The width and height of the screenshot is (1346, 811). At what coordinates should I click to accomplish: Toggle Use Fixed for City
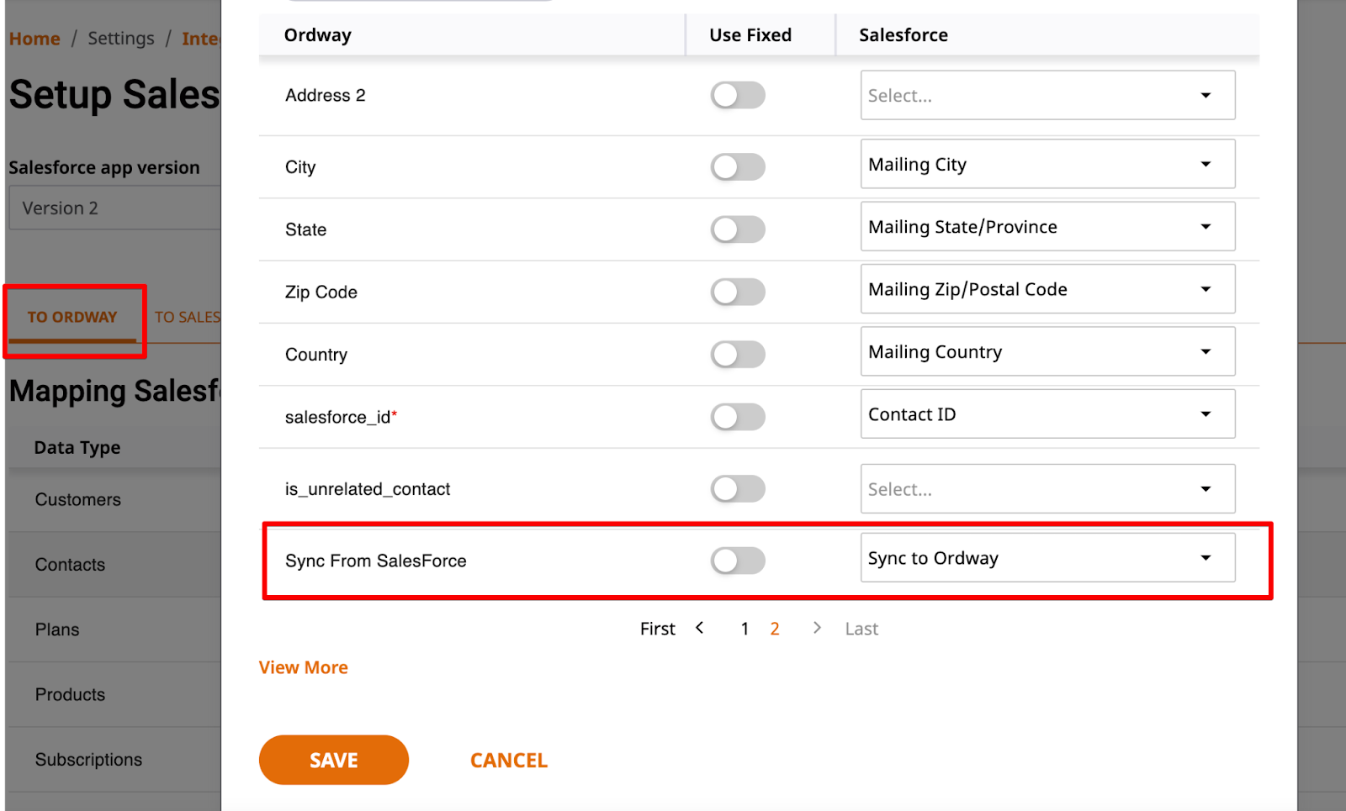click(x=738, y=166)
